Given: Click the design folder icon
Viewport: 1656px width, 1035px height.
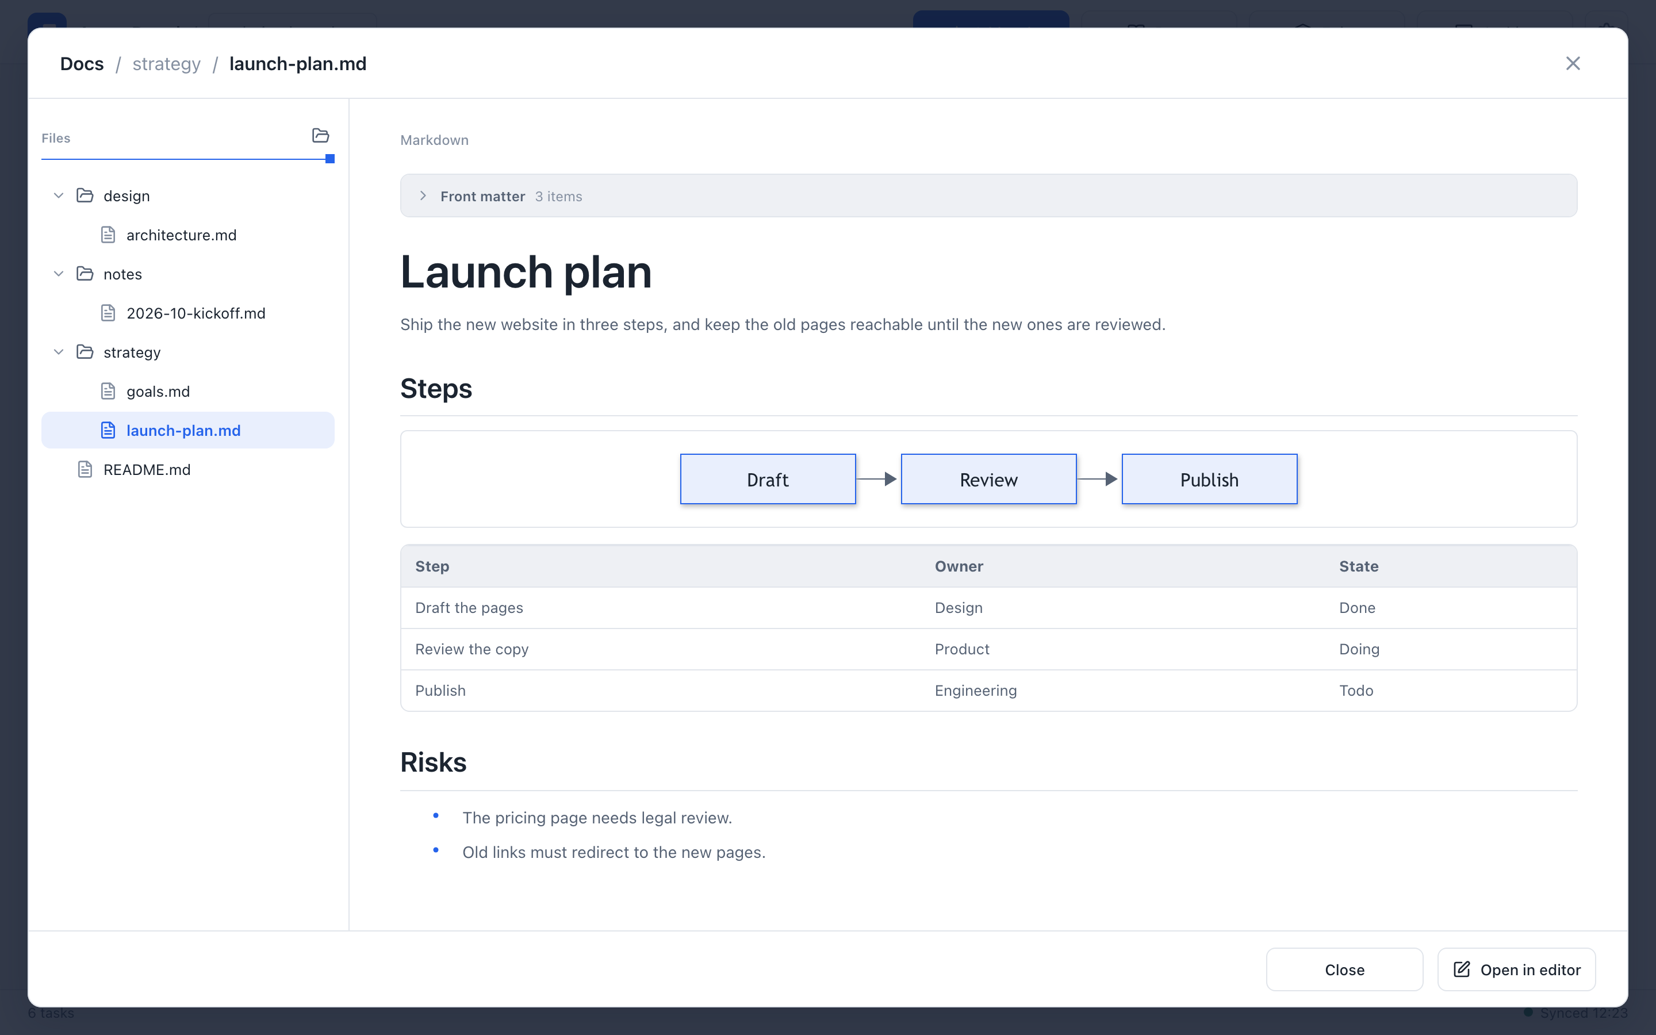Looking at the screenshot, I should tap(85, 195).
